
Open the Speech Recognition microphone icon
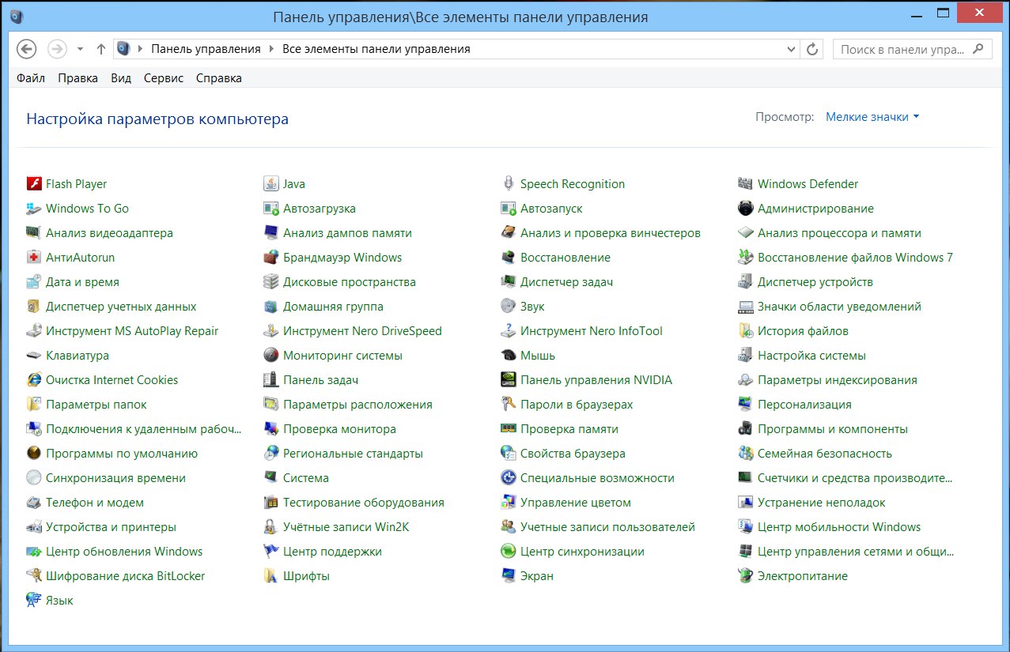pos(509,184)
